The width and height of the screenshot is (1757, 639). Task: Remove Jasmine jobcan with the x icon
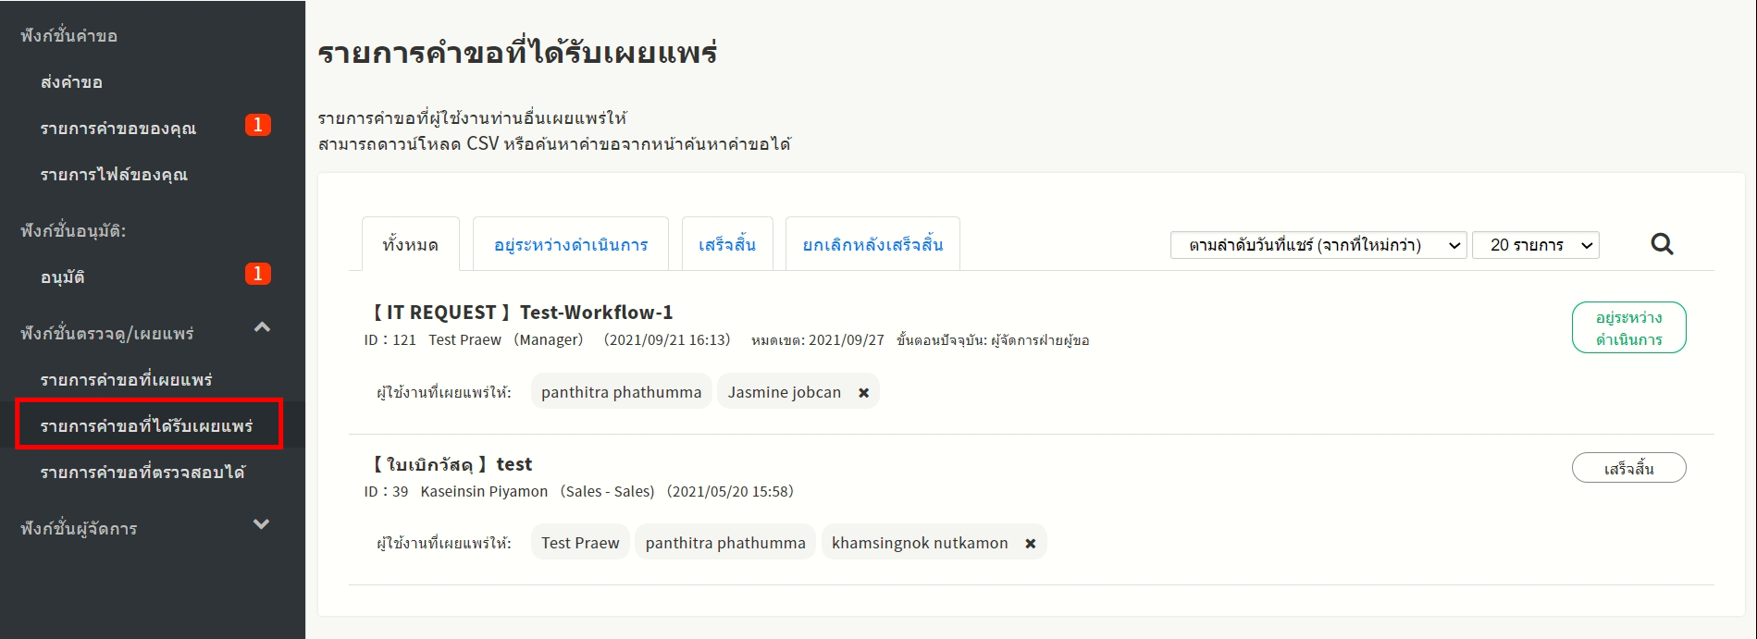(863, 393)
